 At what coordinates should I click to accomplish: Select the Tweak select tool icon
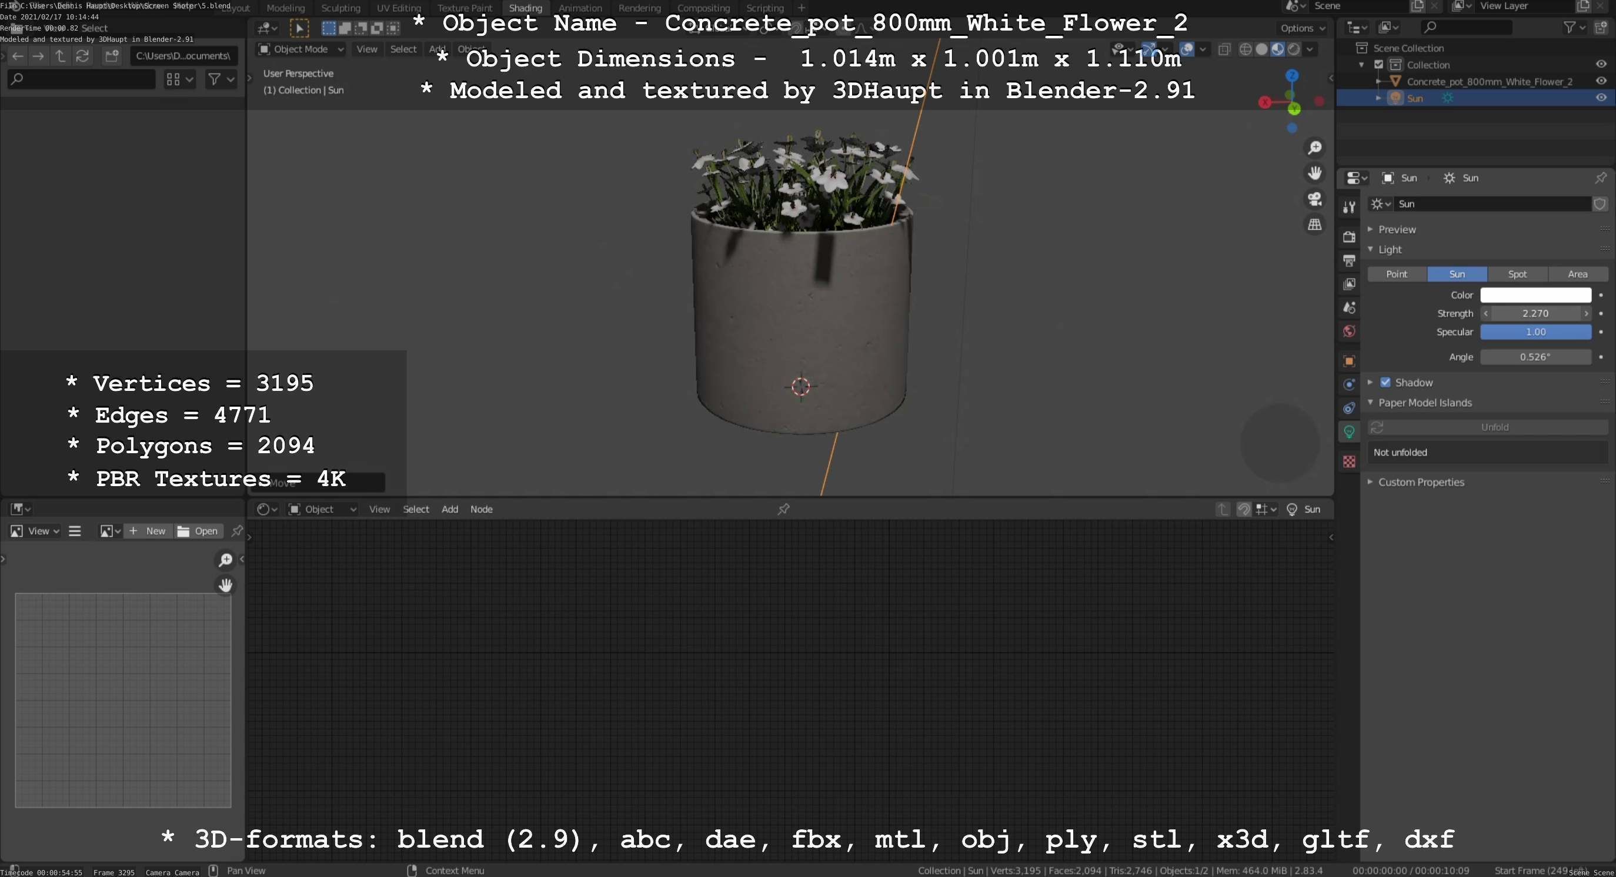point(299,28)
